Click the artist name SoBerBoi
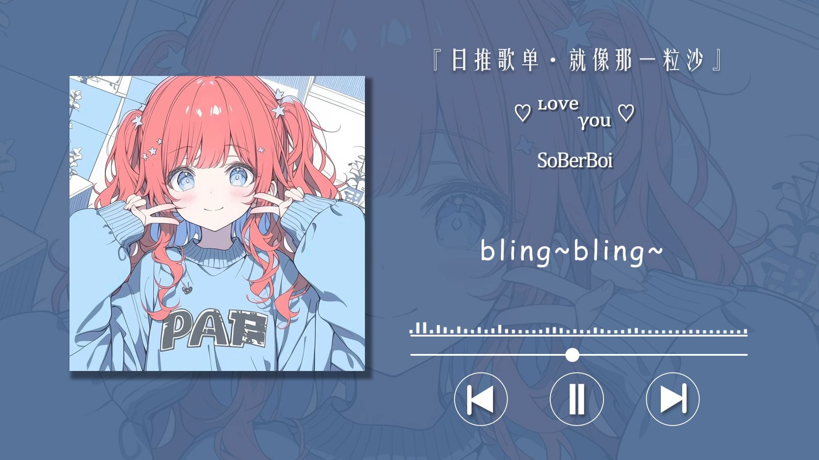Viewport: 819px width, 460px height. 575,160
